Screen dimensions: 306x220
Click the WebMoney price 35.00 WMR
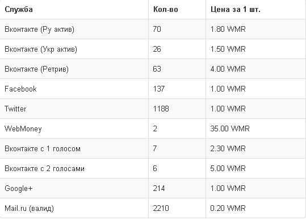coord(230,128)
